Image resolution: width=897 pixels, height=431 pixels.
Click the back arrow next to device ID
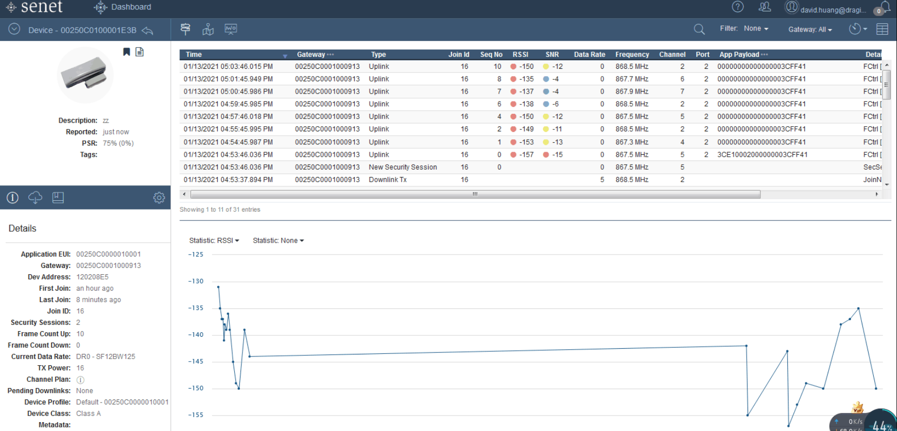(147, 31)
